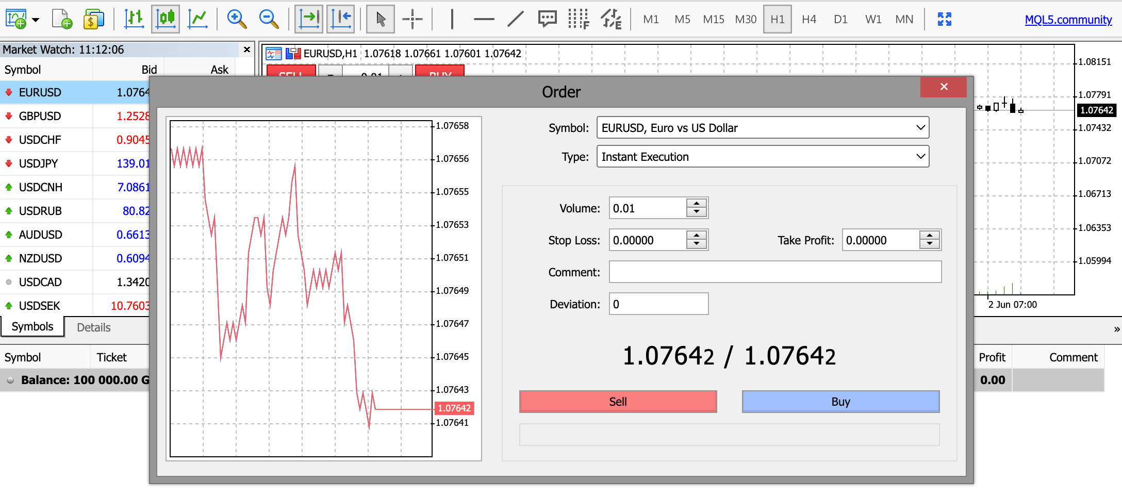Open the Fibonacci tools icon
1122x497 pixels.
[x=579, y=19]
